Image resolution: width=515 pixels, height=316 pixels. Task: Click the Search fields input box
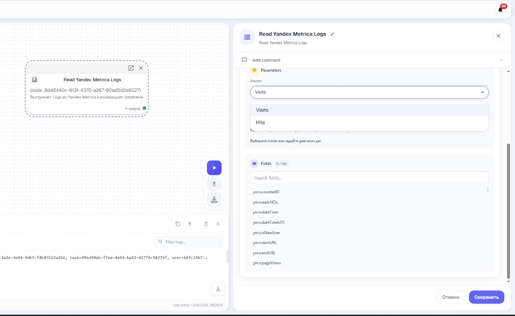click(370, 178)
